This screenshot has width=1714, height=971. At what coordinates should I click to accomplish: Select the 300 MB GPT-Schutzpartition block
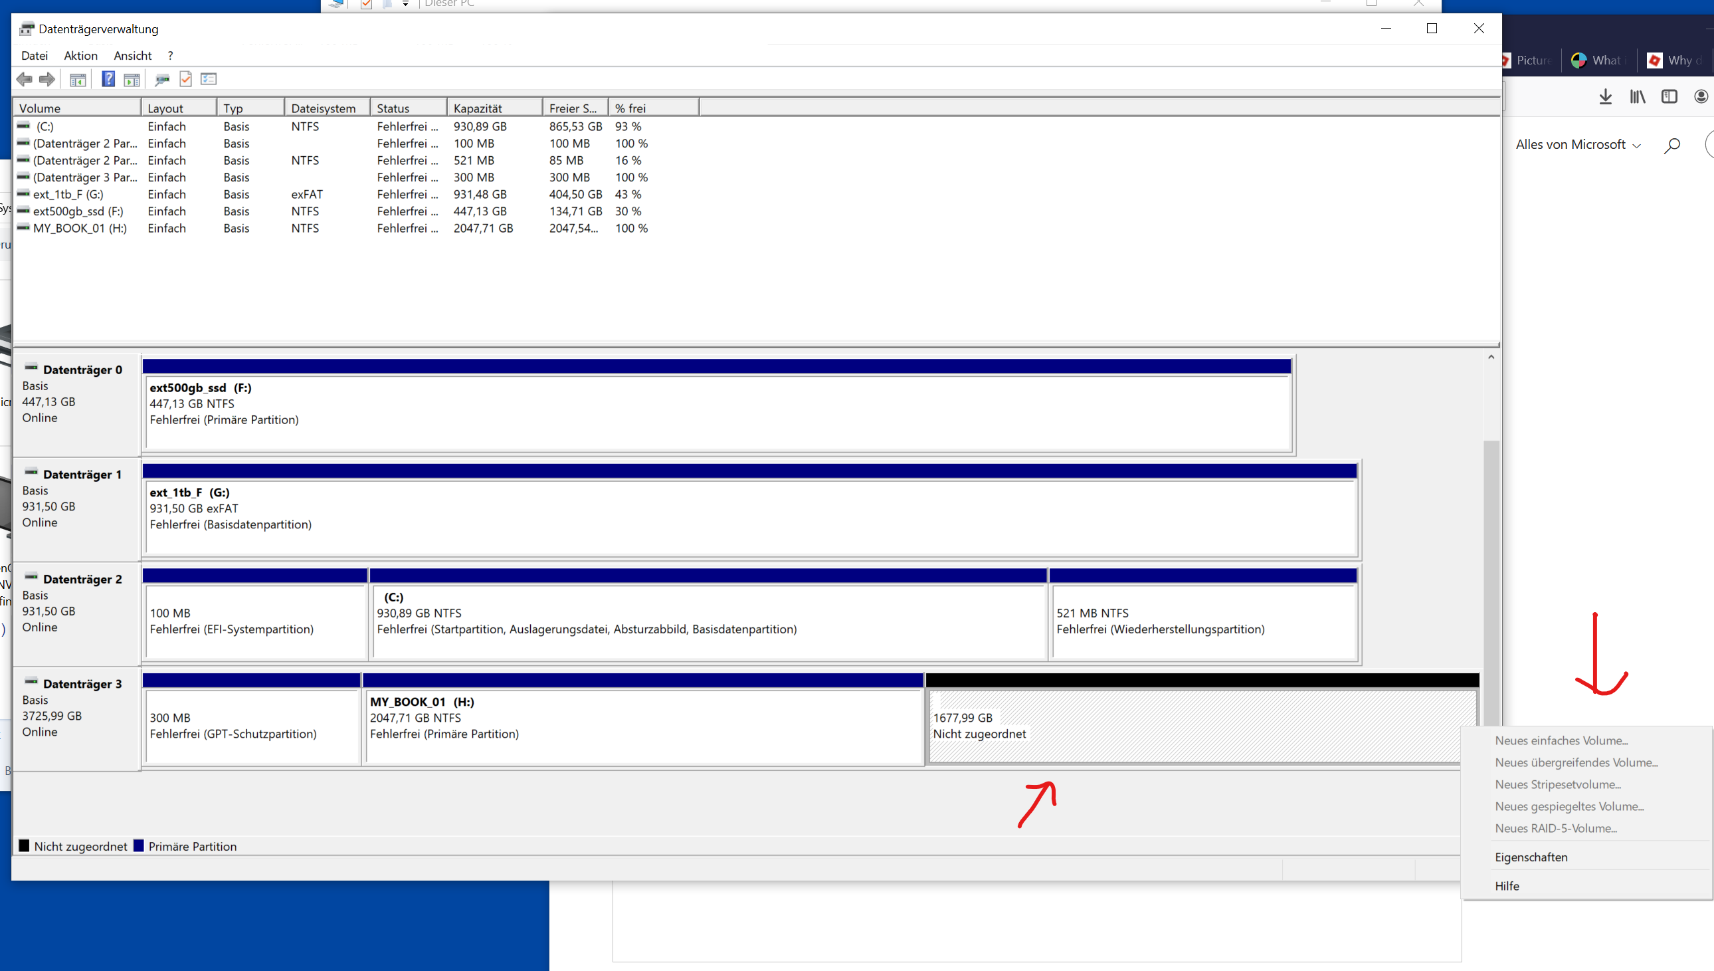click(x=251, y=719)
